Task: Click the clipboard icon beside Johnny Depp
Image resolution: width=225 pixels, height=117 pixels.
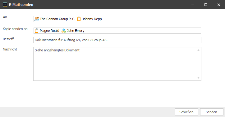Action: click(79, 19)
